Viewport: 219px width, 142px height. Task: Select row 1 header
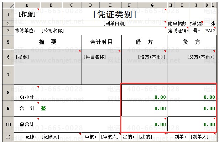8,15
